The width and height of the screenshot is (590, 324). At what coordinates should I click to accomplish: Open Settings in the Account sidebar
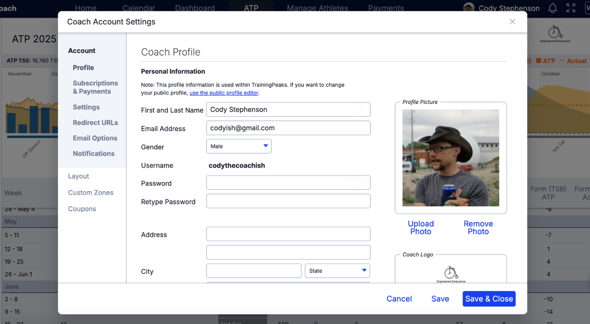click(86, 107)
